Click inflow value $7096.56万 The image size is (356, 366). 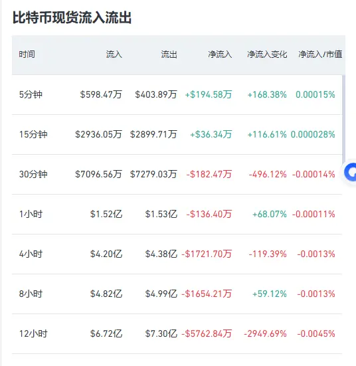98,174
